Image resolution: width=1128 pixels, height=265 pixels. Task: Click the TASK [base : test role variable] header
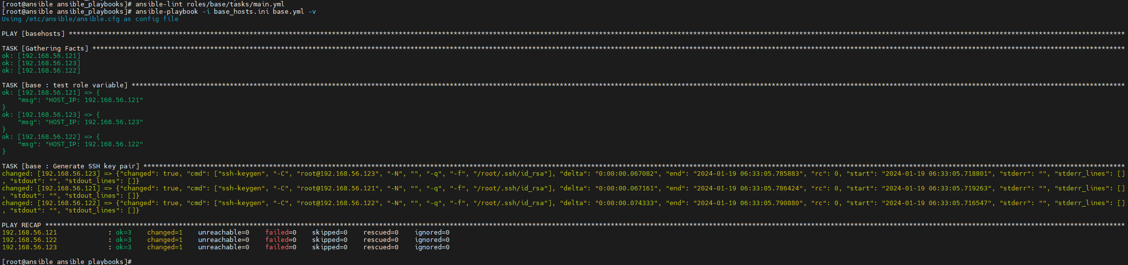(x=65, y=85)
